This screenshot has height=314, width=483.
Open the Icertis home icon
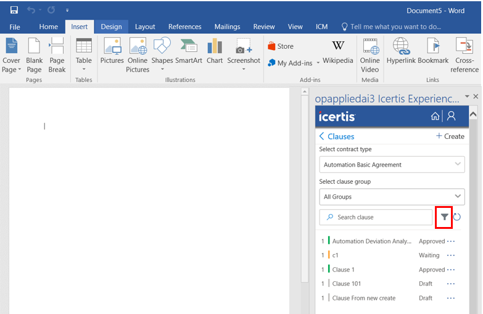[x=436, y=116]
